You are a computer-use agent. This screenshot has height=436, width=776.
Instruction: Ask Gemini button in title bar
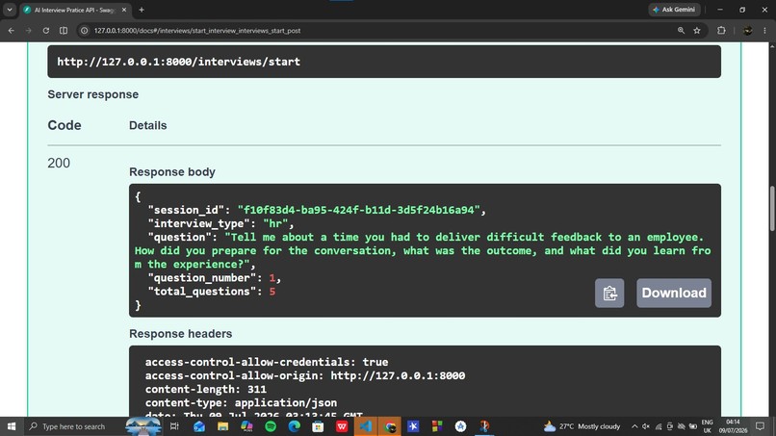tap(674, 10)
